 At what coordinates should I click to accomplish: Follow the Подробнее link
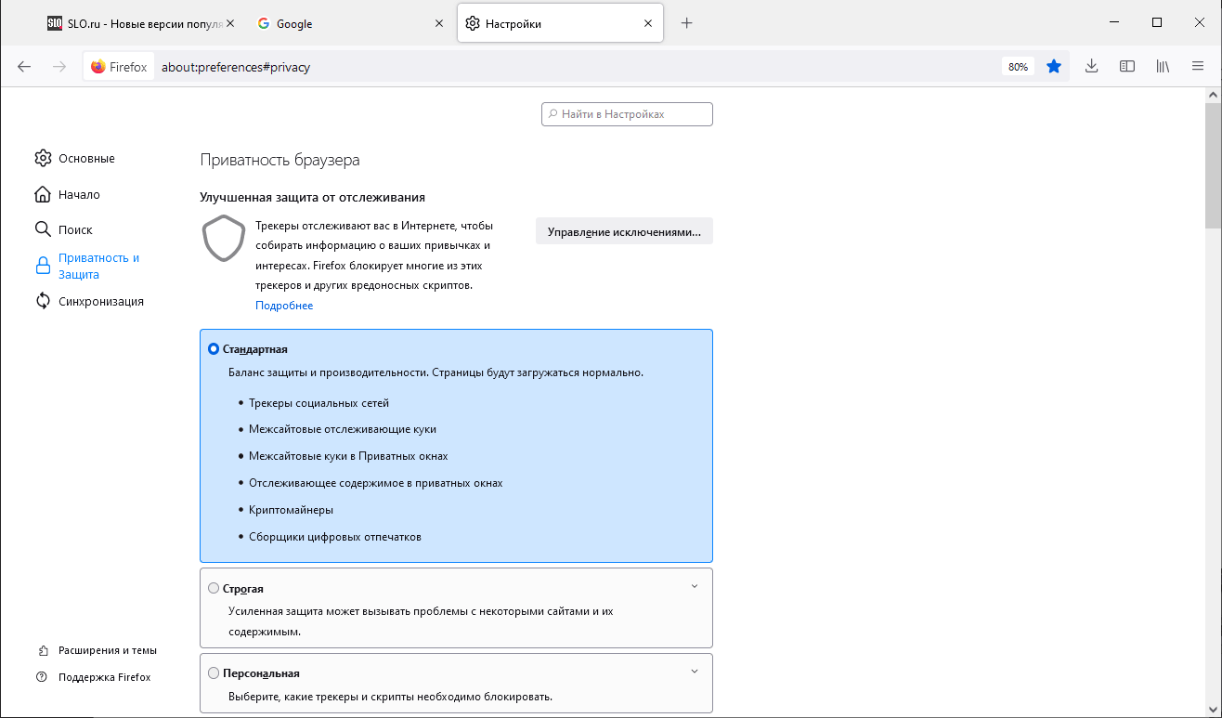(x=284, y=306)
